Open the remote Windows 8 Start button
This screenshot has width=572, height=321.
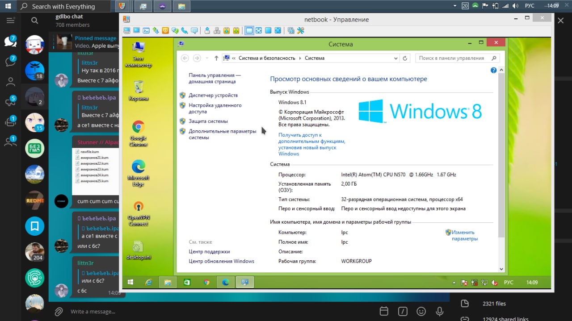(x=130, y=282)
